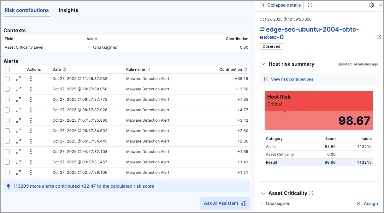Image resolution: width=384 pixels, height=213 pixels.
Task: Click the sort icon on the Contribution column
Action: (246, 69)
